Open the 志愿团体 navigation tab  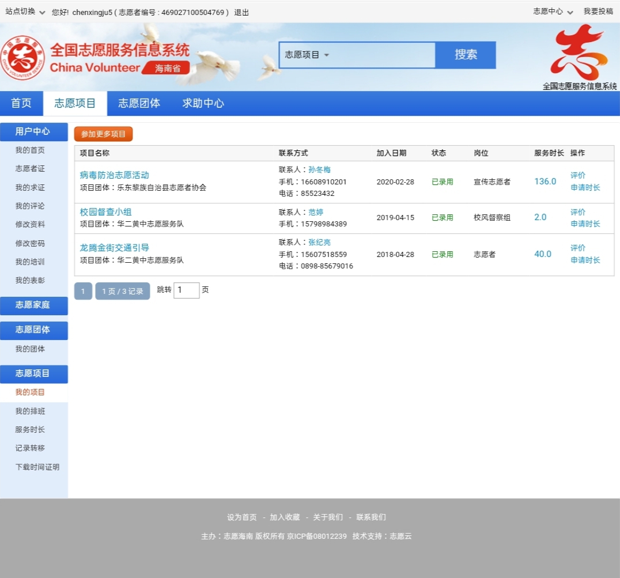(x=139, y=104)
